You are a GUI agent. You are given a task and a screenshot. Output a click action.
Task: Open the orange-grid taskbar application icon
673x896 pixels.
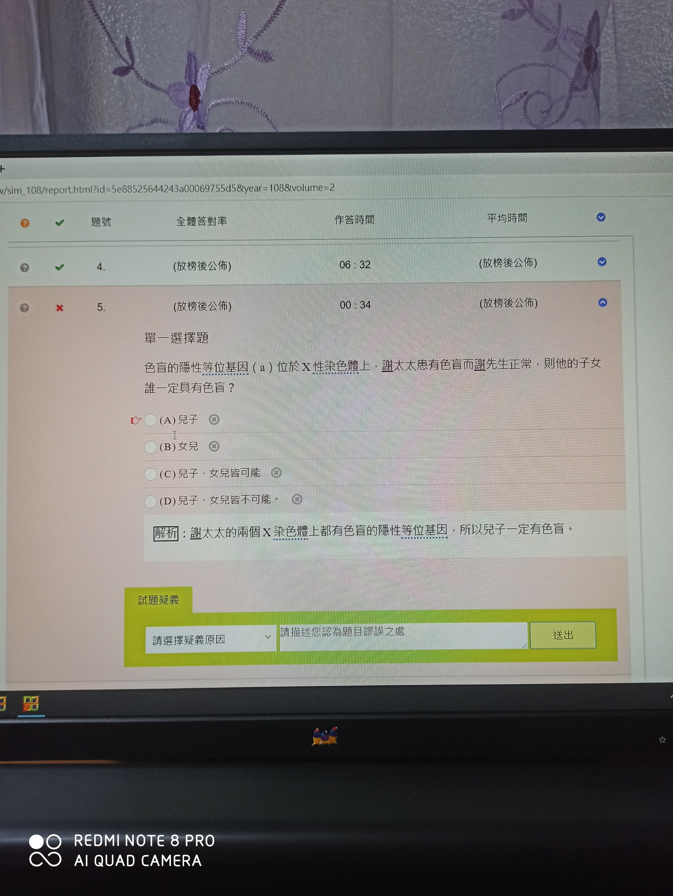tap(31, 704)
